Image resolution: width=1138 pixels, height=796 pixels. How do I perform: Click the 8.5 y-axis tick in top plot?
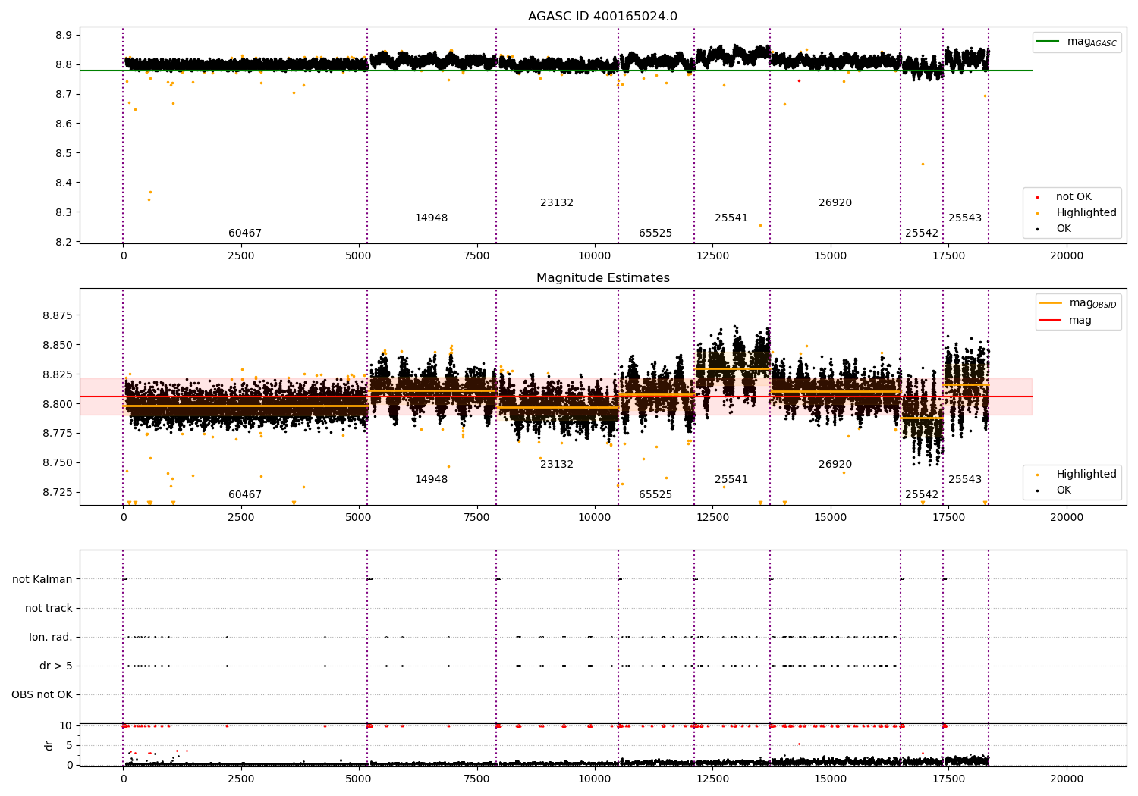coord(64,154)
